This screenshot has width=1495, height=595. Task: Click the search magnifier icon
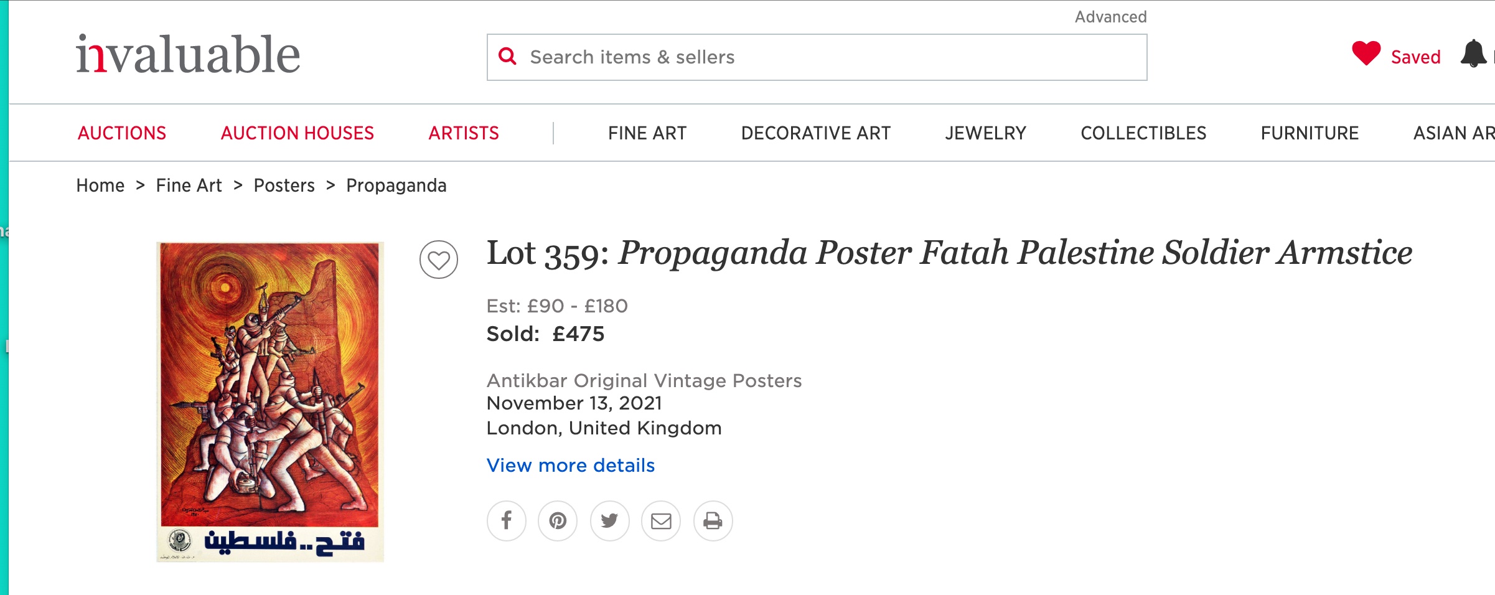508,57
